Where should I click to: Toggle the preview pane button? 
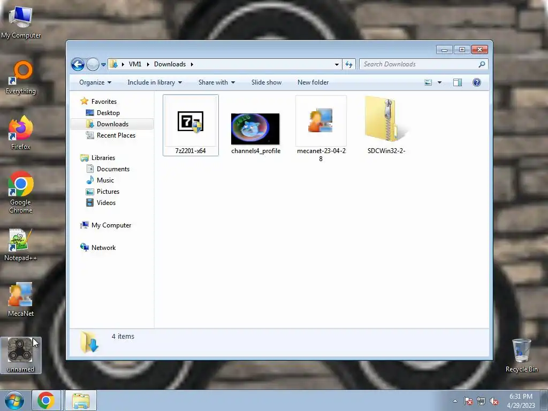click(458, 82)
